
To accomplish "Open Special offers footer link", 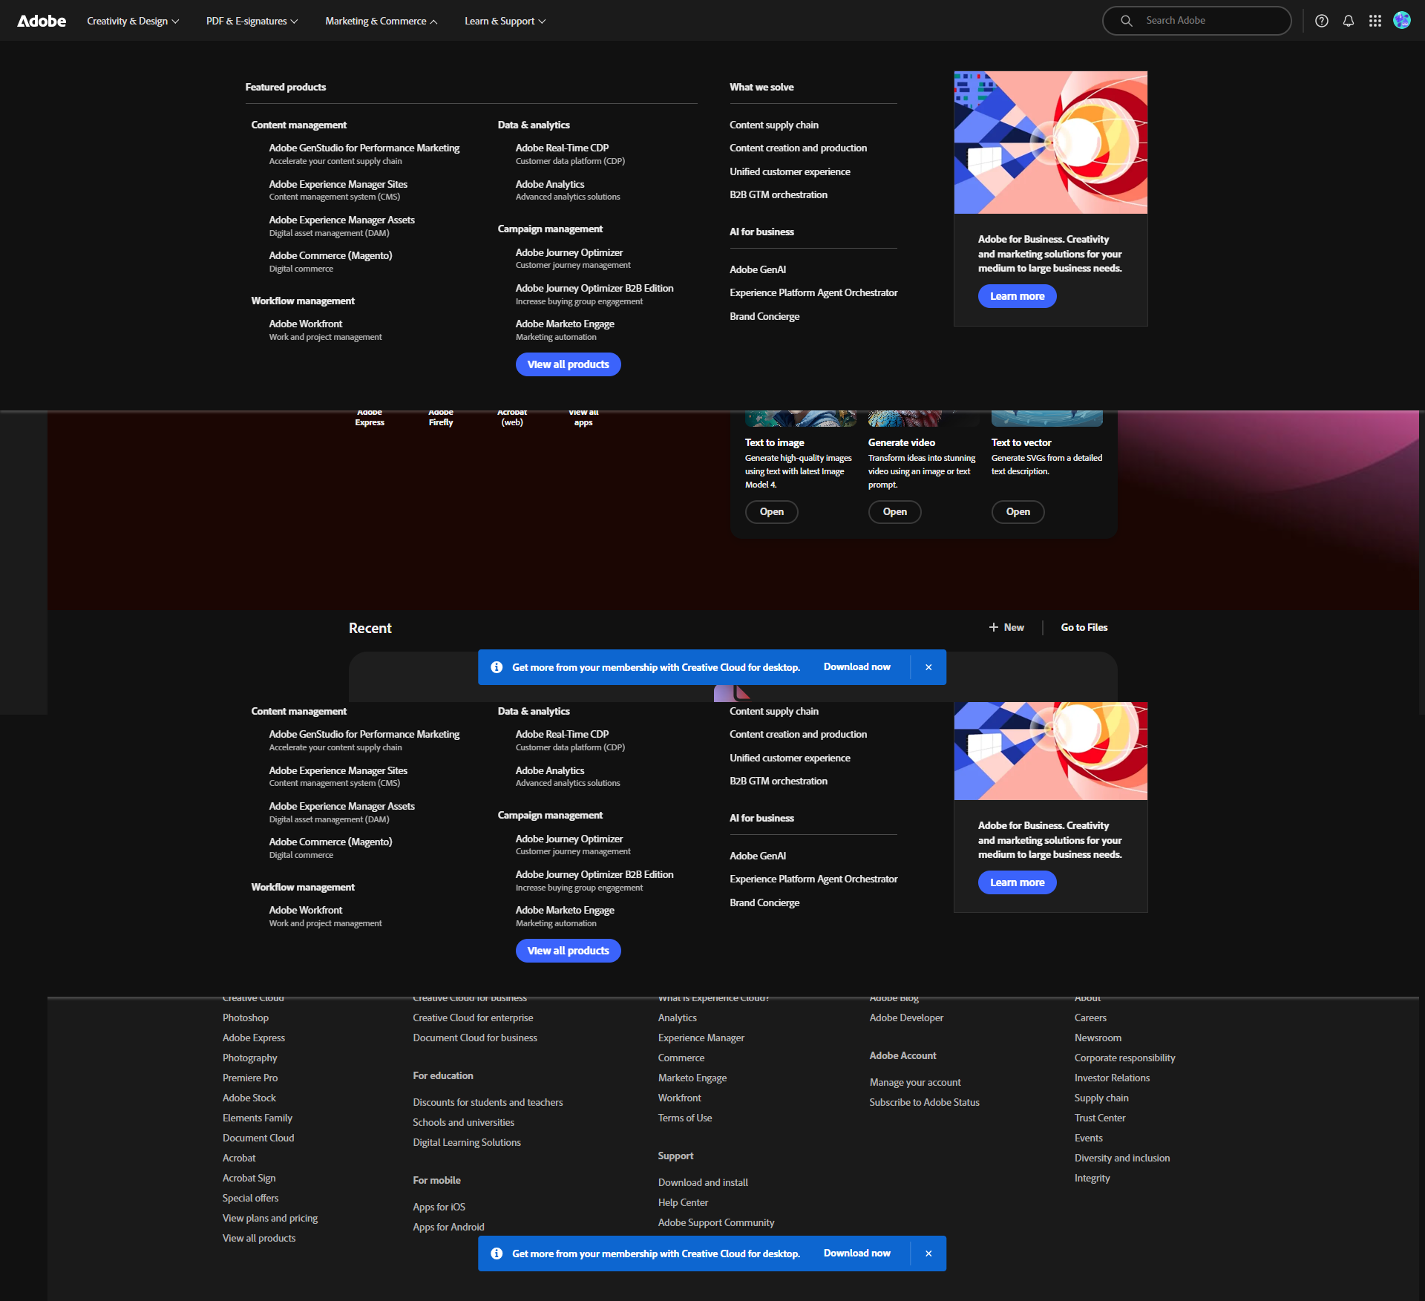I will [251, 1198].
